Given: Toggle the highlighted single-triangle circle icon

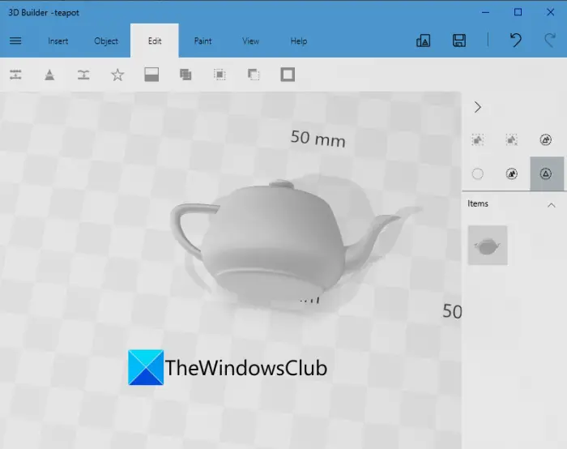Looking at the screenshot, I should coord(547,173).
